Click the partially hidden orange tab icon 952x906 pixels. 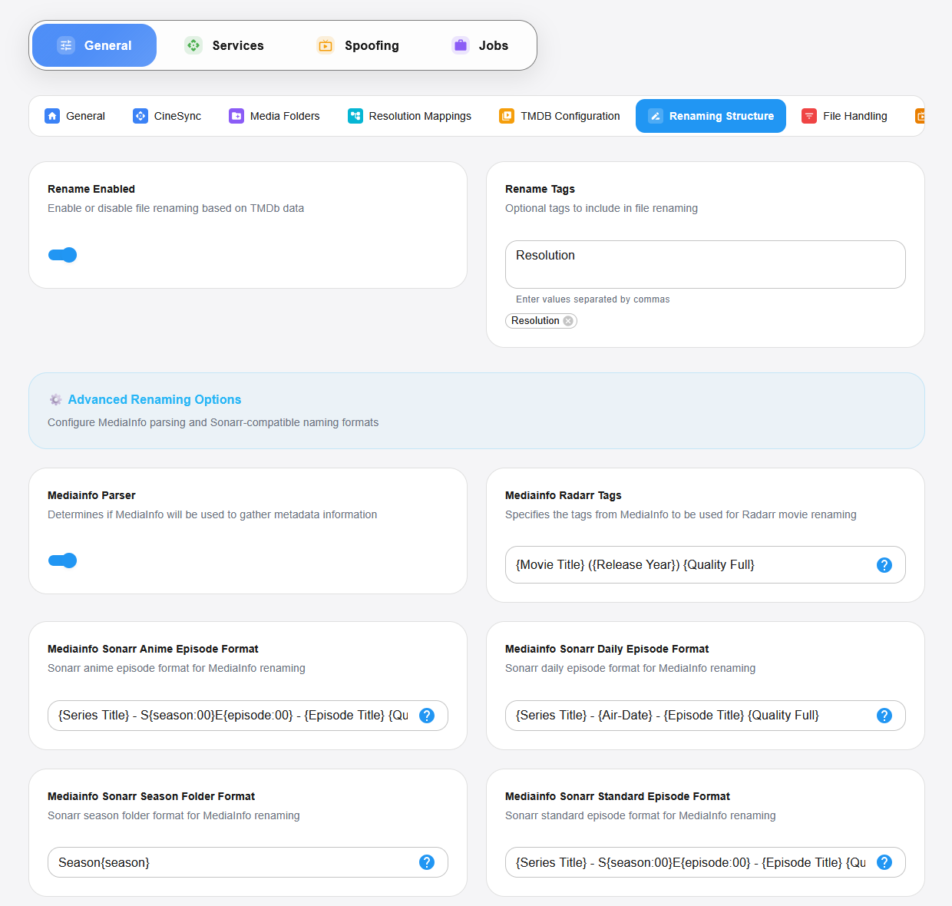(x=920, y=116)
